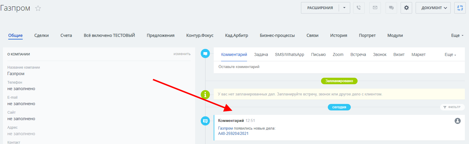Open the Кад.Арбитр tab

coord(237,35)
